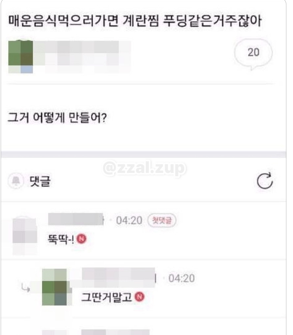Open the post title about 계란찜
Screen dimensions: 293x335
point(135,21)
